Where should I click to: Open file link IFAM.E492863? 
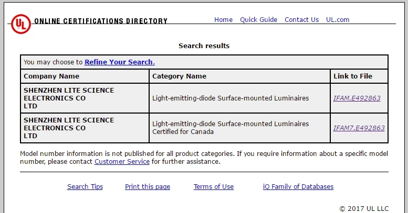point(357,98)
